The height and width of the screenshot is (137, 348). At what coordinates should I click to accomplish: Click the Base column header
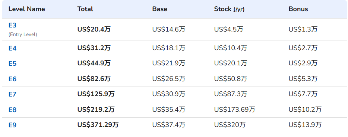coord(159,9)
